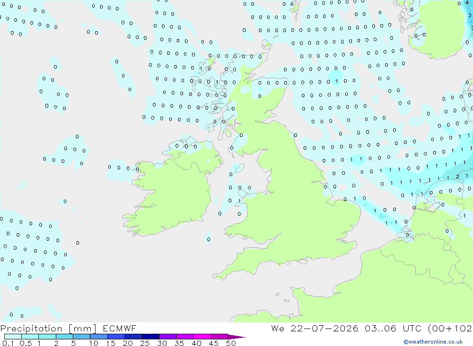Select the 35–40 mm legend swatch

pos(185,337)
